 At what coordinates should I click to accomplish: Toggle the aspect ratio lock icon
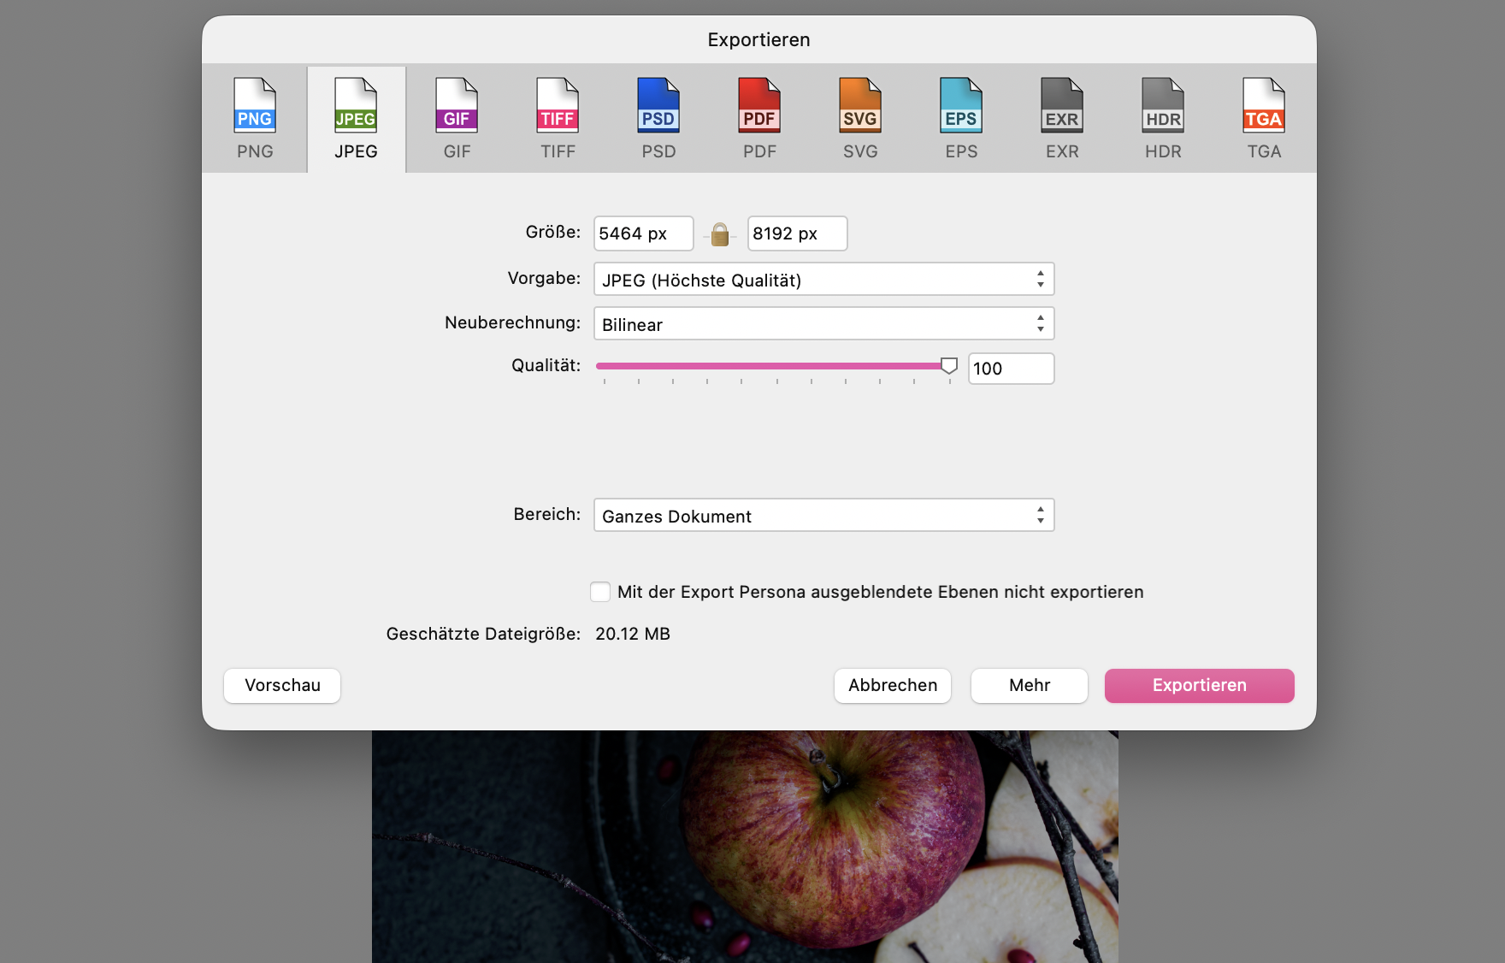(720, 234)
